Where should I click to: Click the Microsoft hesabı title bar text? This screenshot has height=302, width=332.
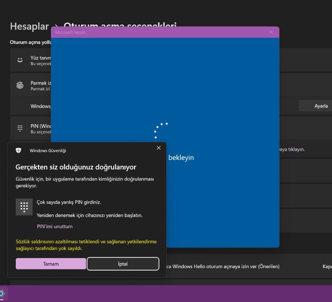click(x=71, y=32)
